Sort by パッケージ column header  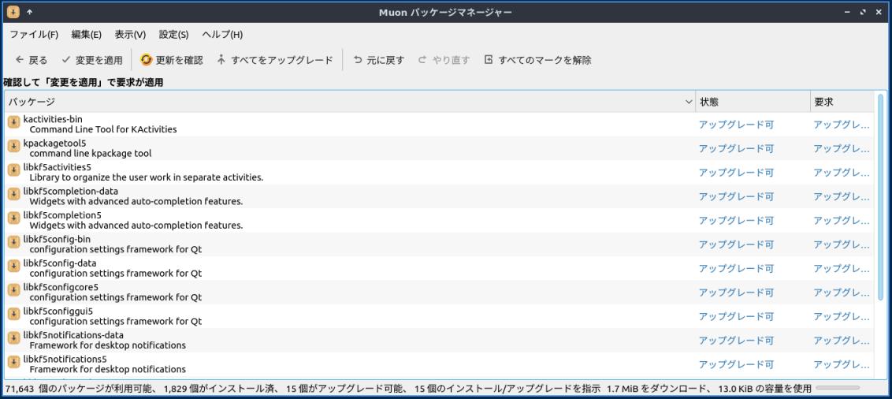pyautogui.click(x=350, y=102)
